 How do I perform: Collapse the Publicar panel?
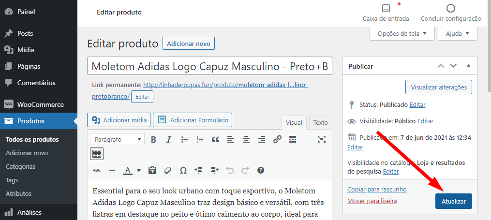click(x=468, y=66)
